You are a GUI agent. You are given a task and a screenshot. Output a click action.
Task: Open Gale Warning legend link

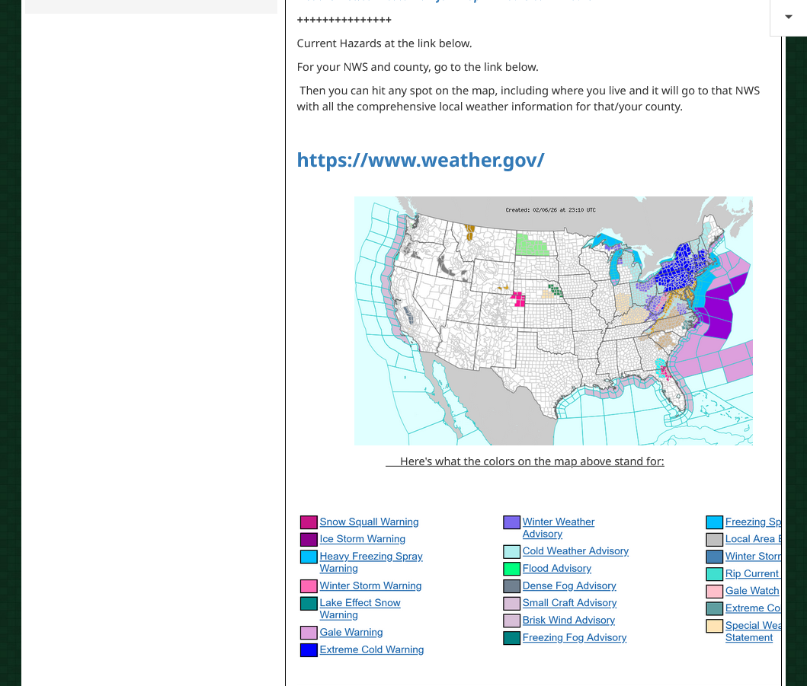351,632
